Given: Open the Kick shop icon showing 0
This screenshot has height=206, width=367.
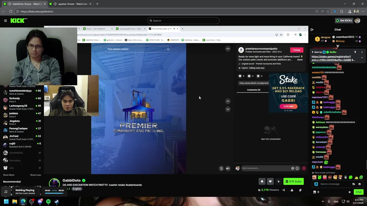Looking at the screenshot, I should click(316, 192).
